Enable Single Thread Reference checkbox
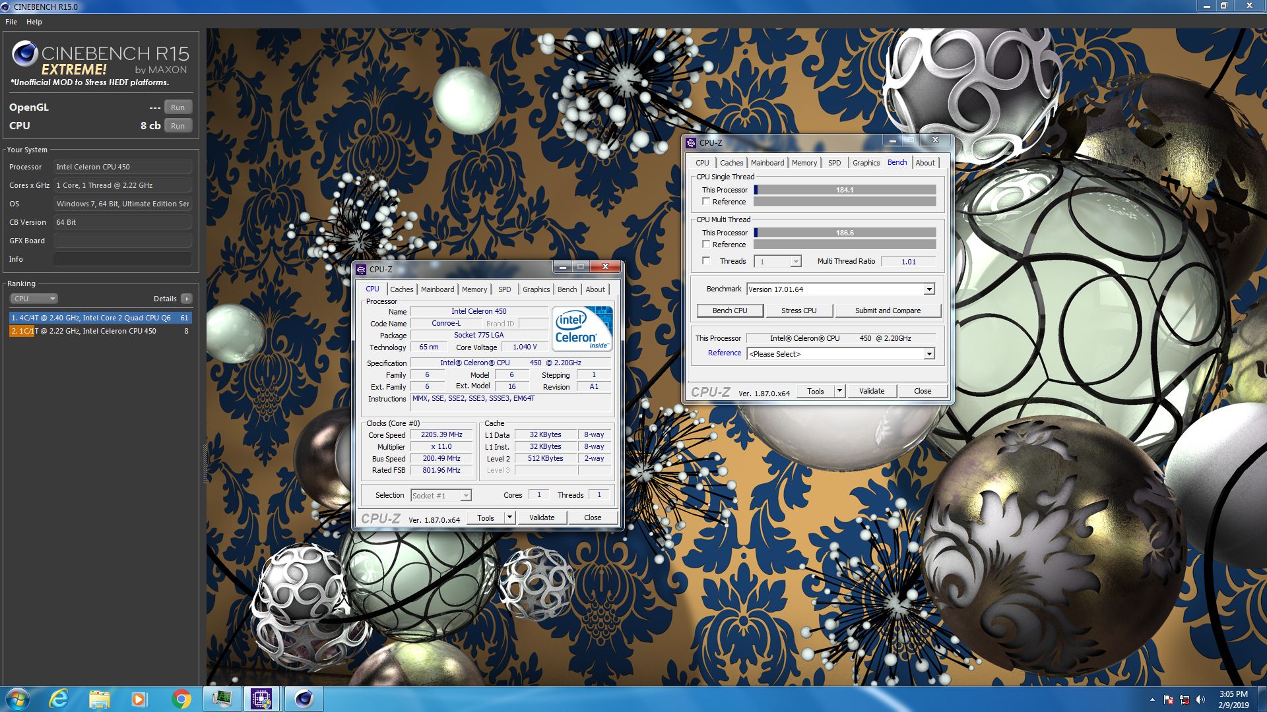Viewport: 1267px width, 712px height. 706,202
